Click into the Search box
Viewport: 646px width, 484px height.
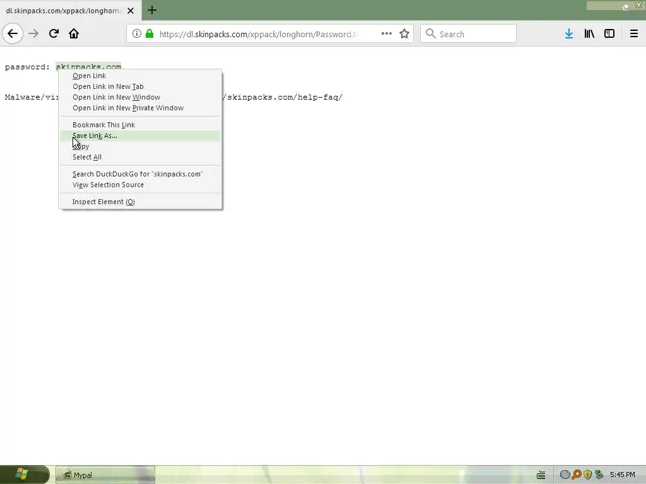click(469, 34)
